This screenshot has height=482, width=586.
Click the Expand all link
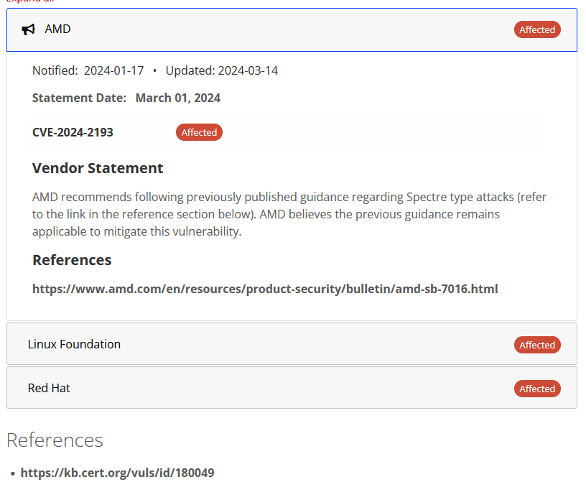click(30, 1)
